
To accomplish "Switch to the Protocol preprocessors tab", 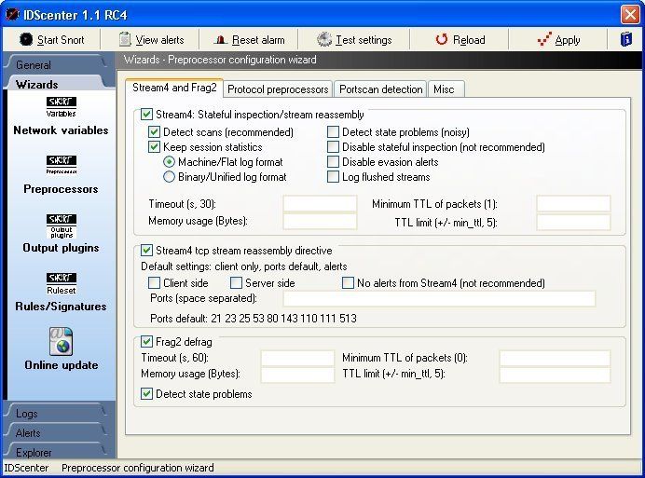I will [x=278, y=89].
